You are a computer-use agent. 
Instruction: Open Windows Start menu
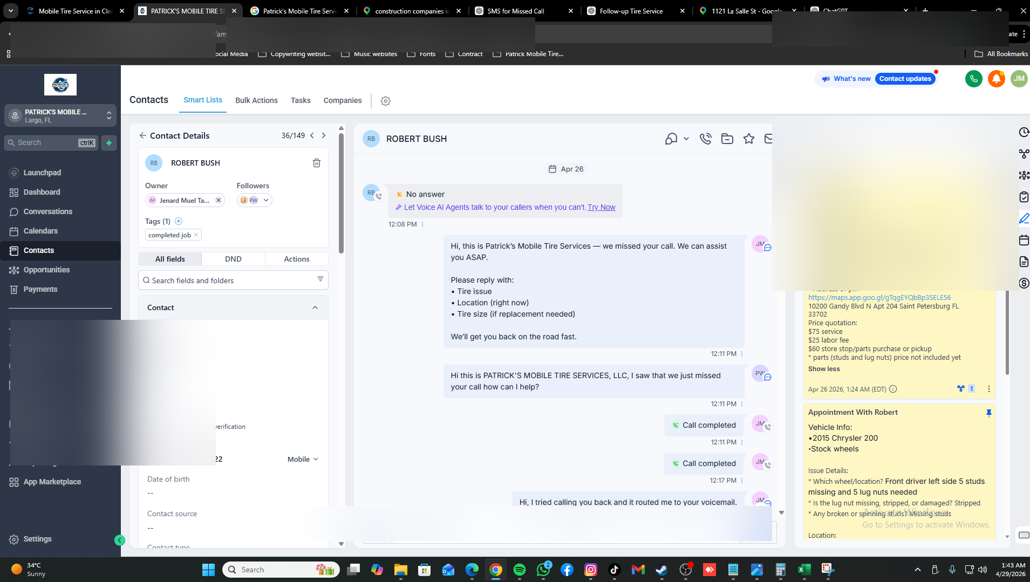coord(208,570)
